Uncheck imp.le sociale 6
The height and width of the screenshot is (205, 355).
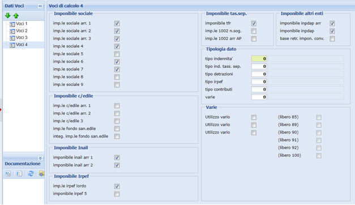[x=117, y=62]
